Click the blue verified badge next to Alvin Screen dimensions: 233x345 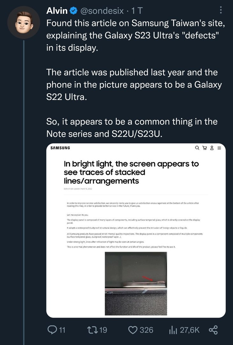tap(74, 11)
